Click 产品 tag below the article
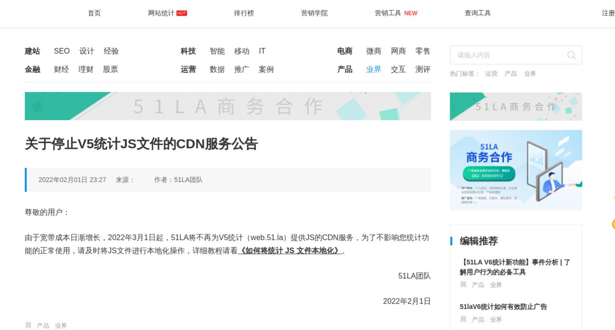 coord(43,326)
